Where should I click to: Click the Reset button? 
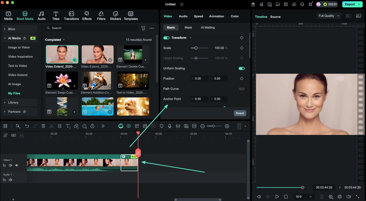240,113
